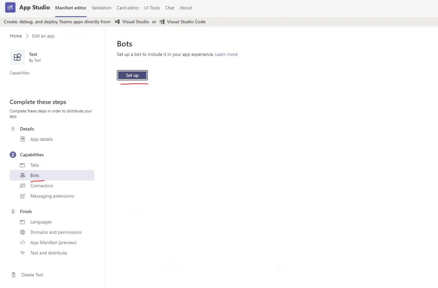Click the breadcrumb chevron after Home

coord(27,36)
